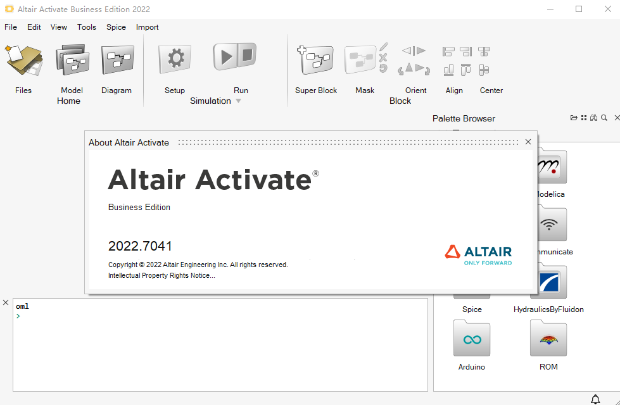Open the Import menu
This screenshot has width=620, height=405.
(x=147, y=27)
